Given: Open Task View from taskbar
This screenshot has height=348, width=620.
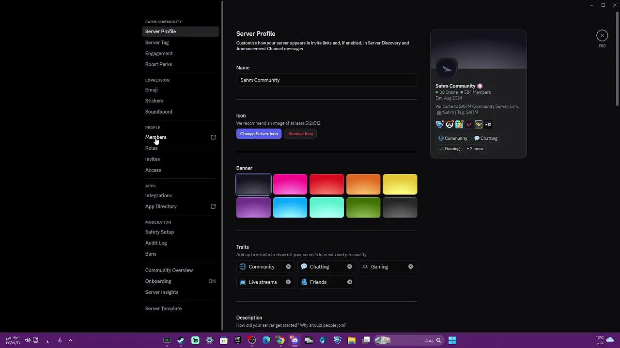Looking at the screenshot, I should 366,340.
